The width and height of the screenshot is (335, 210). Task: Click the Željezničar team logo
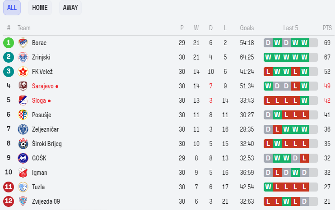click(23, 129)
